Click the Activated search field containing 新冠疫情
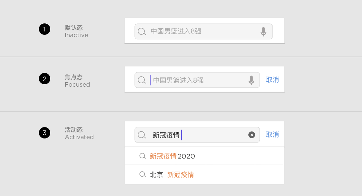This screenshot has height=196, width=362. (x=197, y=135)
